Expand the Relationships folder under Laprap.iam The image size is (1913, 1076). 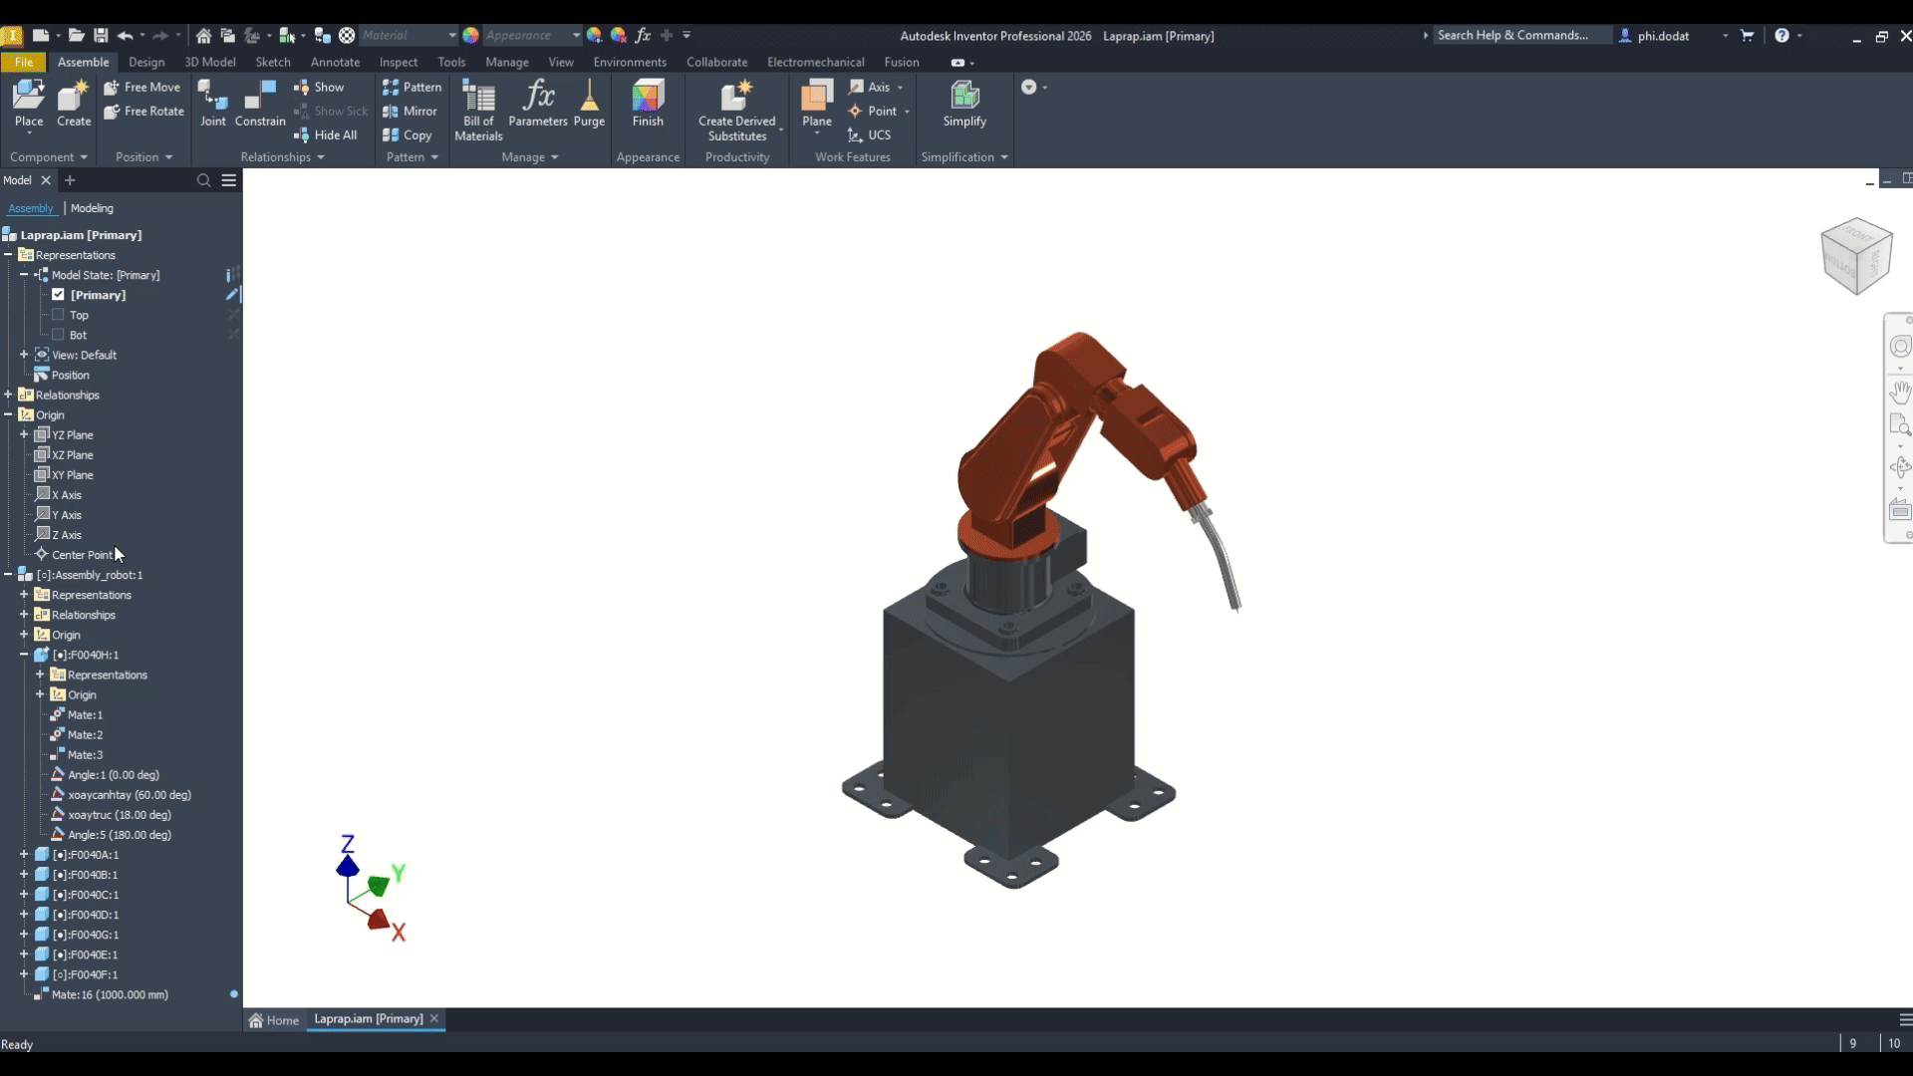coord(8,395)
